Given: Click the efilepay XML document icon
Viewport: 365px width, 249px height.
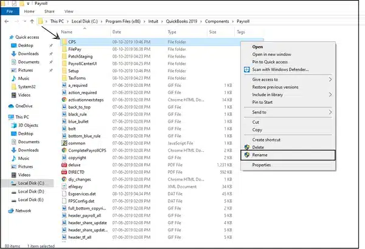Looking at the screenshot, I should [x=64, y=186].
